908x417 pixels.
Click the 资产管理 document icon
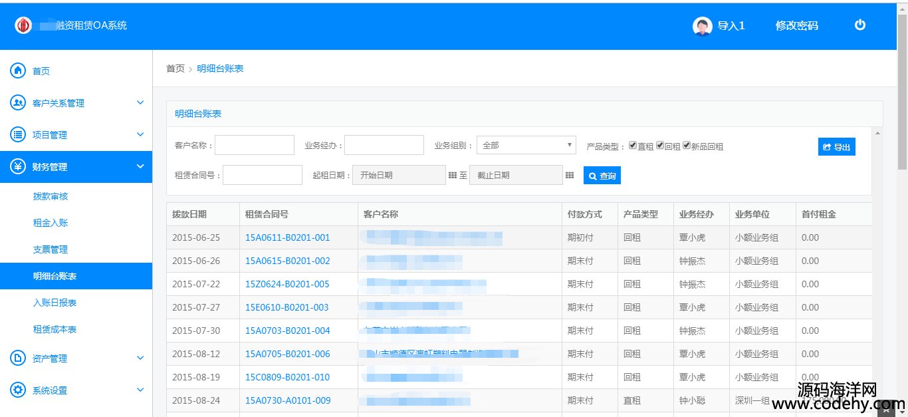click(18, 358)
